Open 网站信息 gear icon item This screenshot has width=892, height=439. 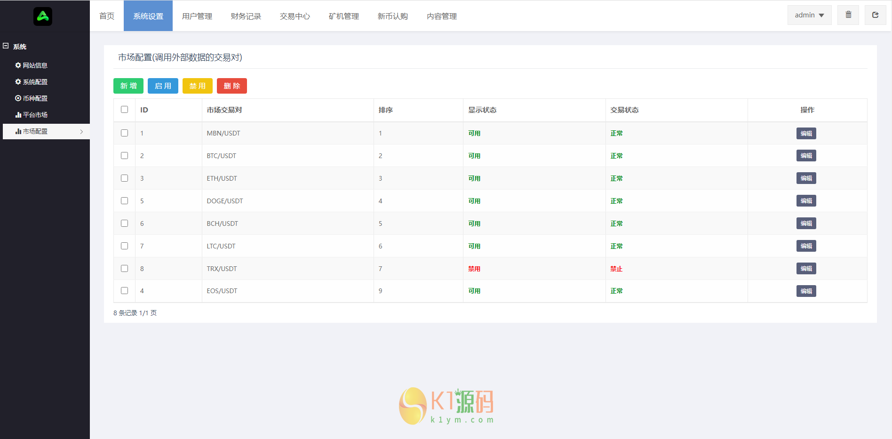point(31,65)
